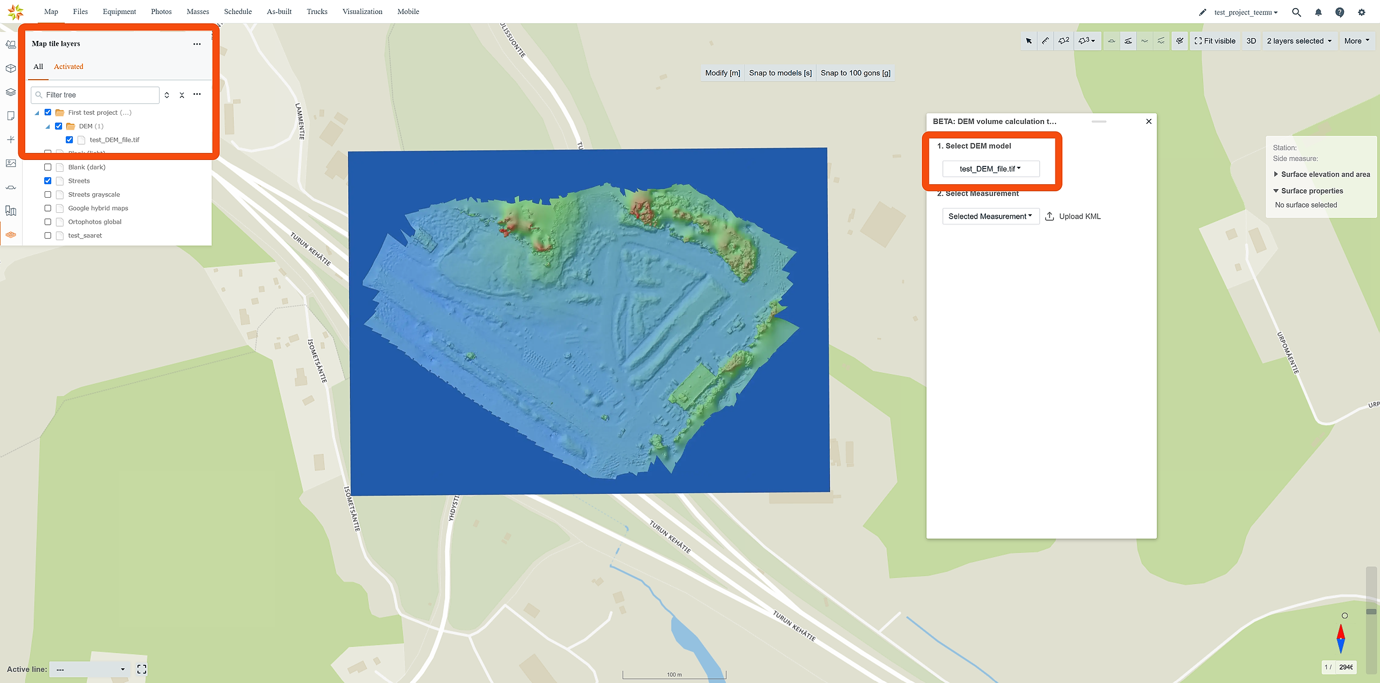Open the Masses menu

(197, 12)
